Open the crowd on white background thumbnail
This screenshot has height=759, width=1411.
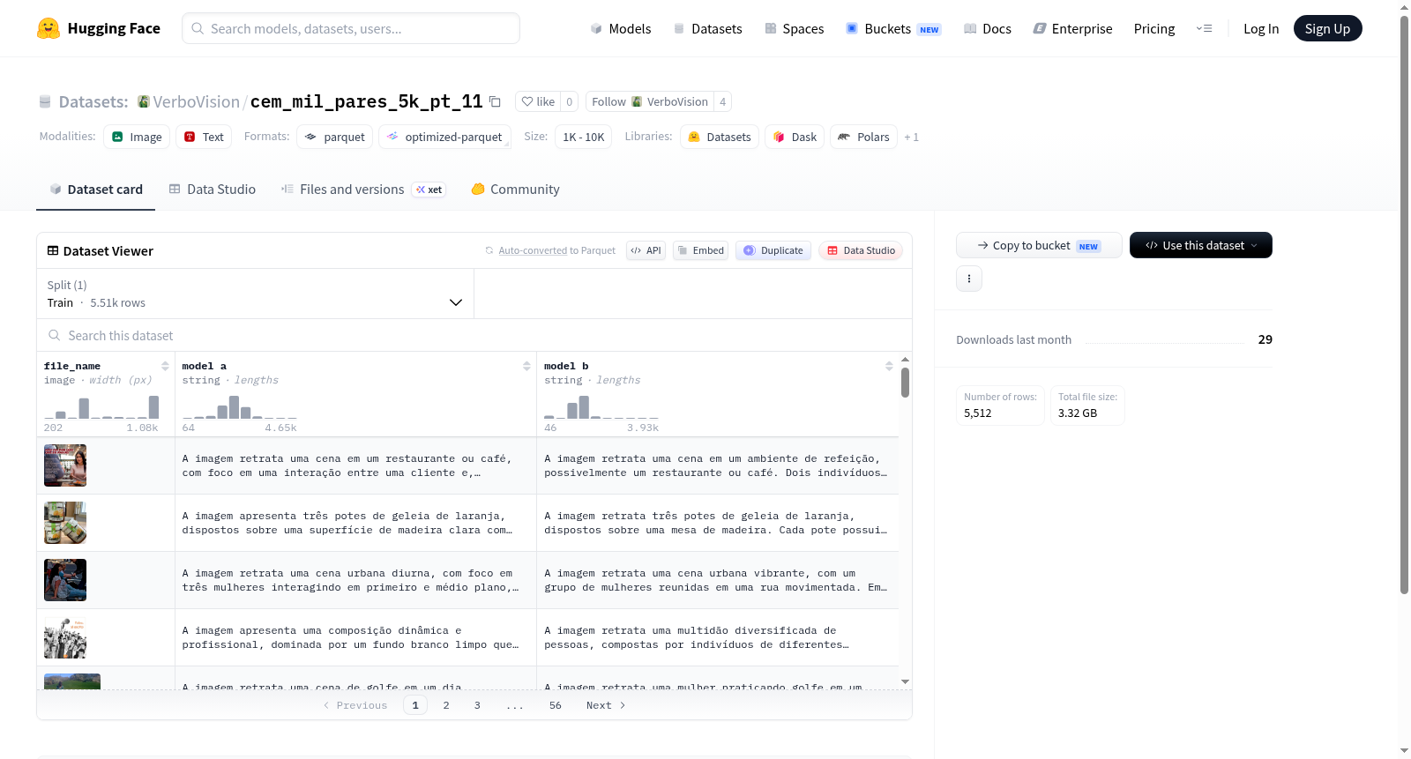(x=65, y=637)
